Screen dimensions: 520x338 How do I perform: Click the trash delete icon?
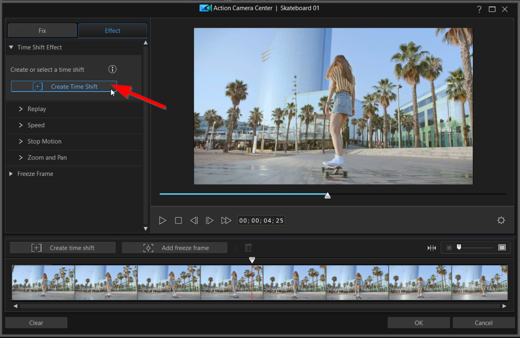(x=248, y=248)
